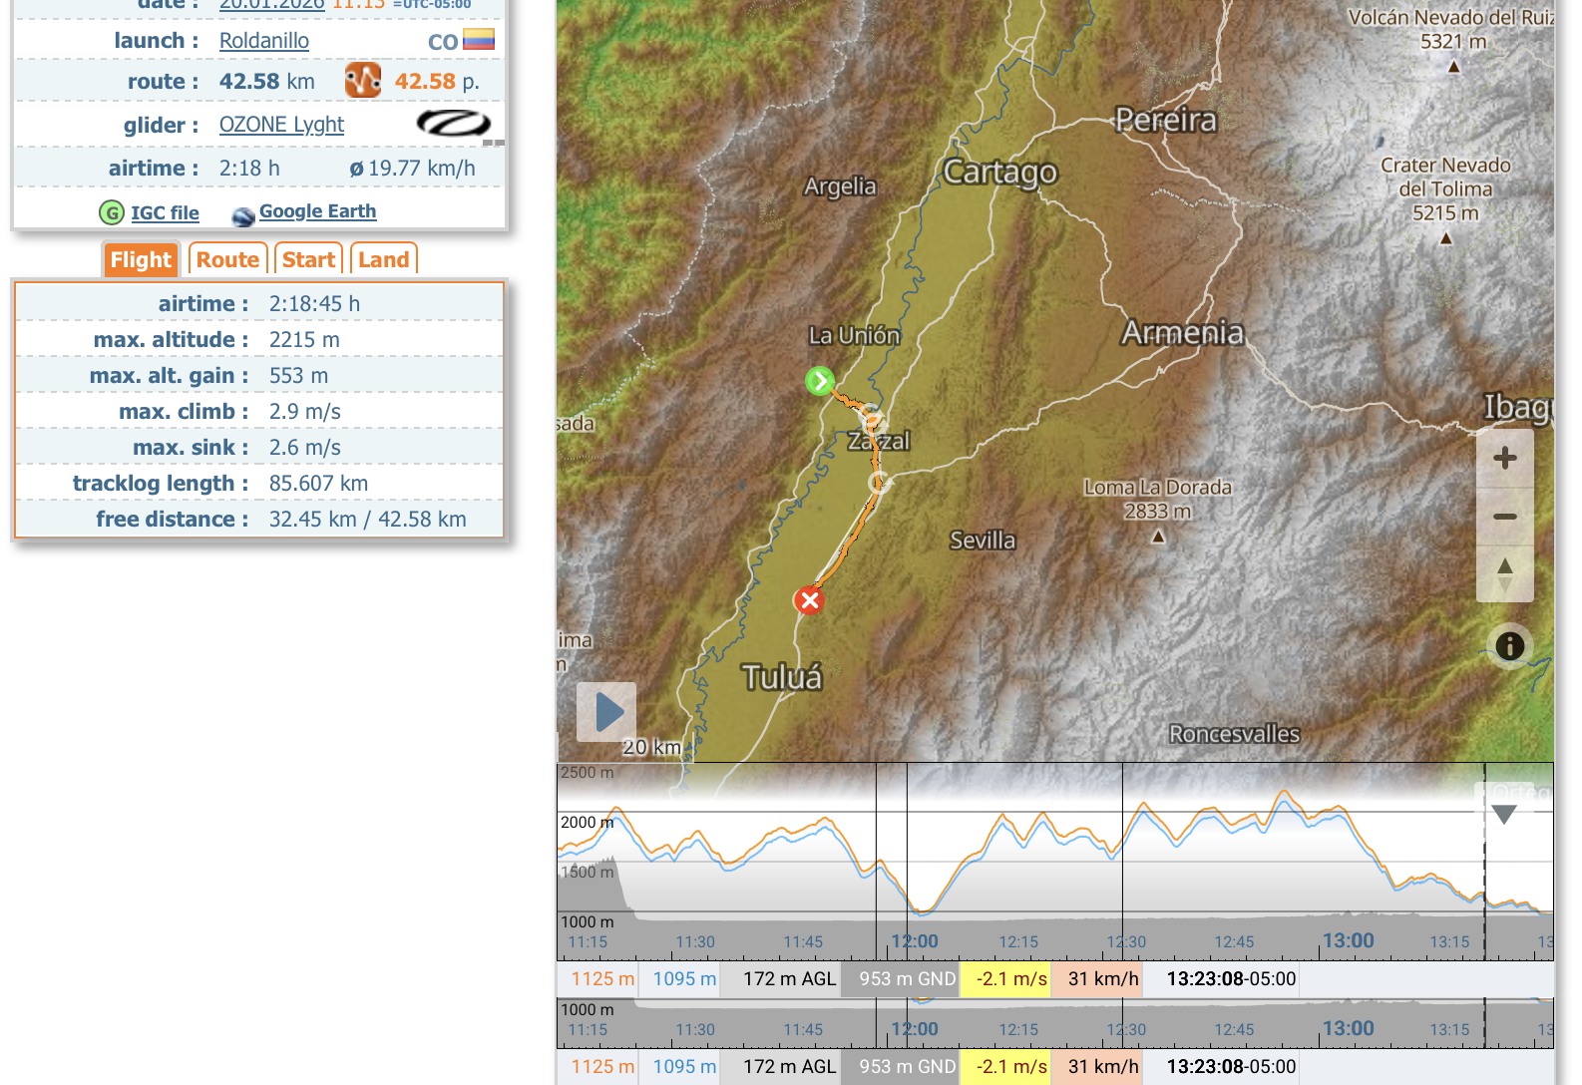
Task: Open the Roldanillo launch link
Action: pyautogui.click(x=264, y=41)
